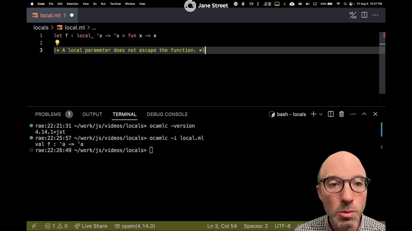Maximize panel with up chevron
412x231 pixels.
coord(364,114)
